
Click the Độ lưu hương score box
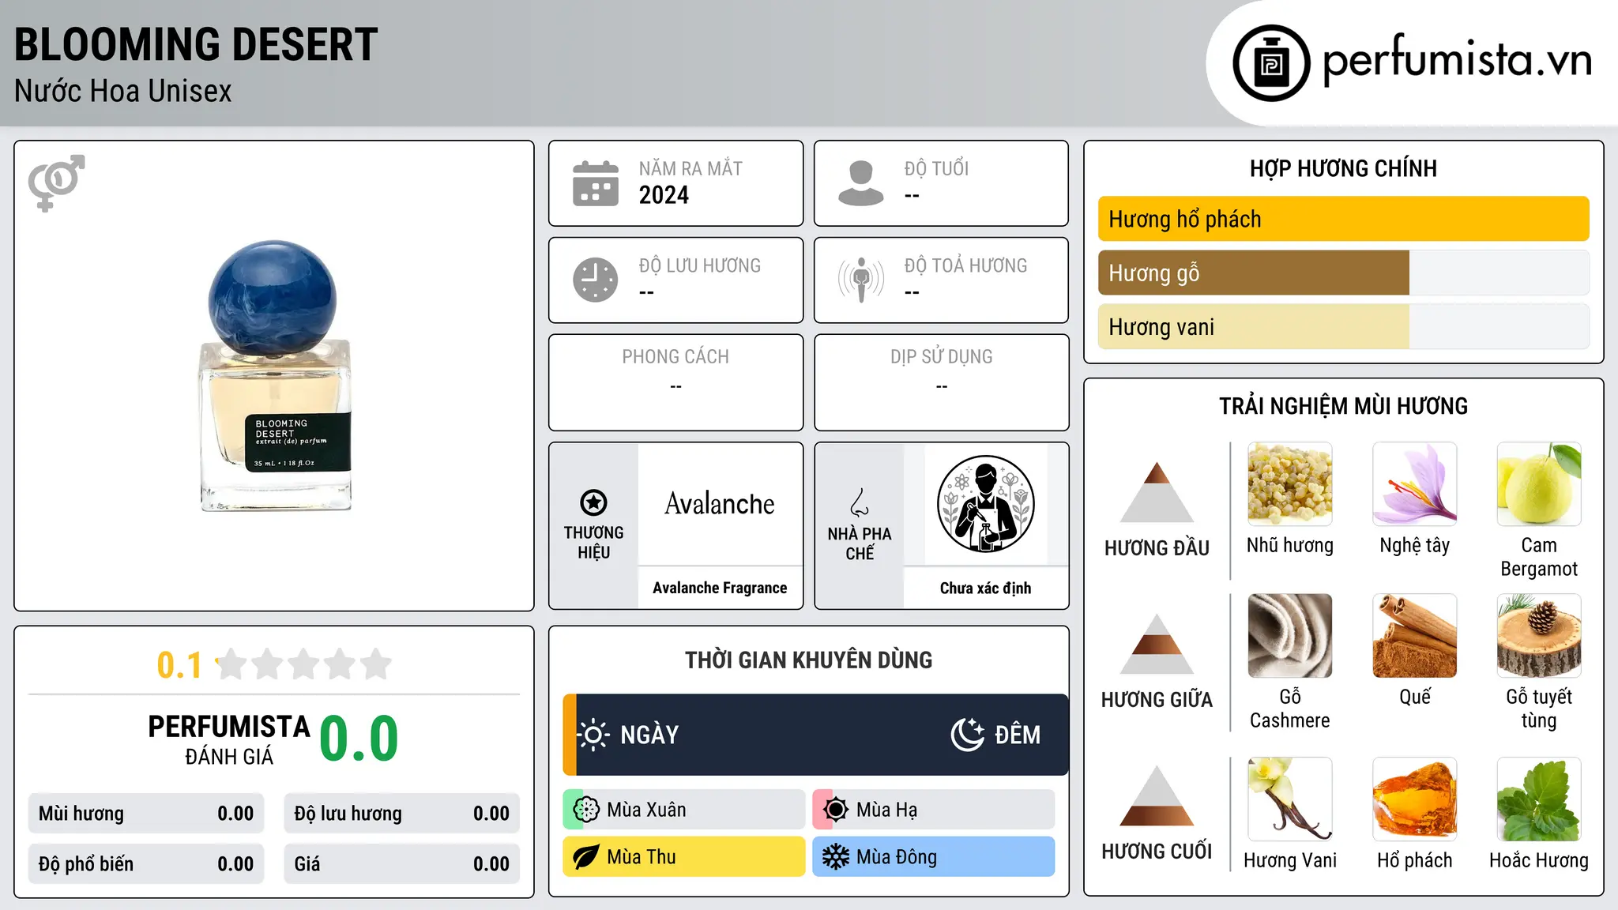click(x=402, y=814)
